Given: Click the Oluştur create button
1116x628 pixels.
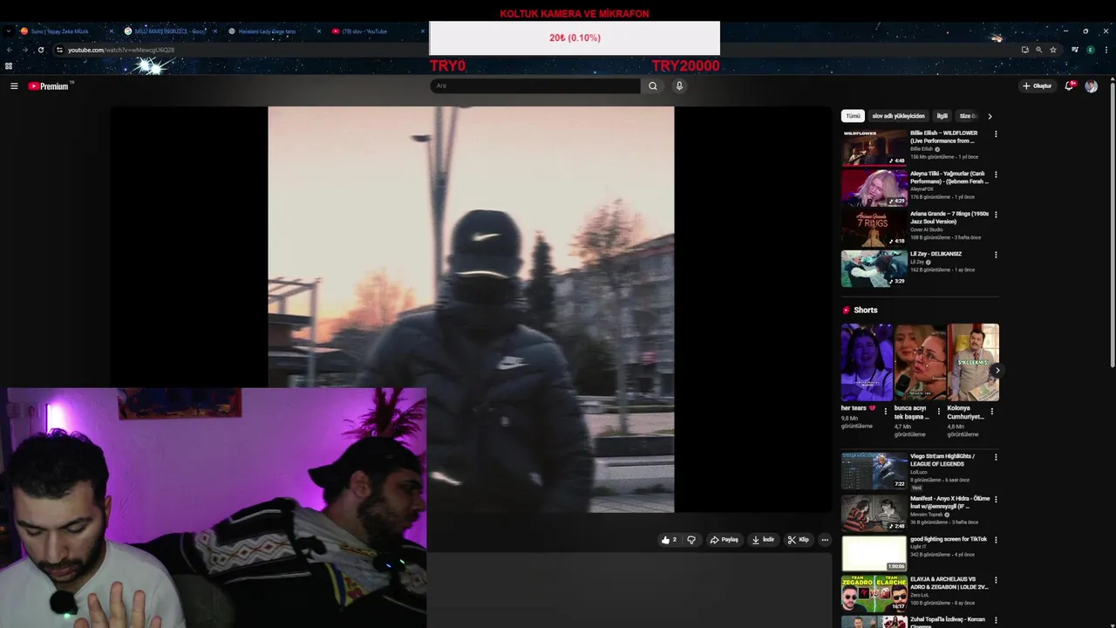Looking at the screenshot, I should click(1037, 85).
